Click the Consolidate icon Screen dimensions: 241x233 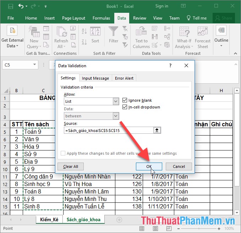click(167, 29)
